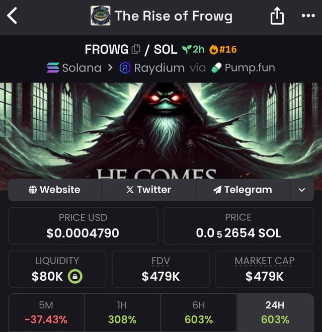The height and width of the screenshot is (332, 322).
Task: Tap the back arrow icon
Action: pos(12,16)
